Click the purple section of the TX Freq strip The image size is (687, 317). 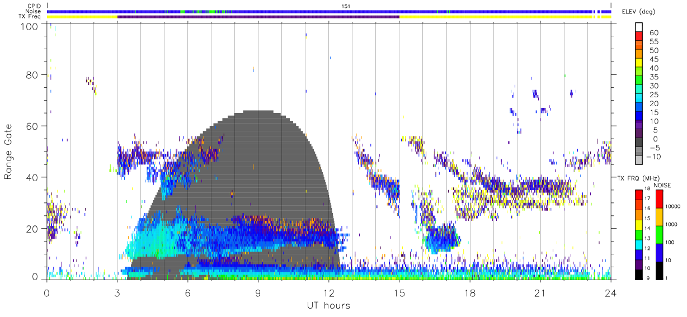pyautogui.click(x=258, y=17)
